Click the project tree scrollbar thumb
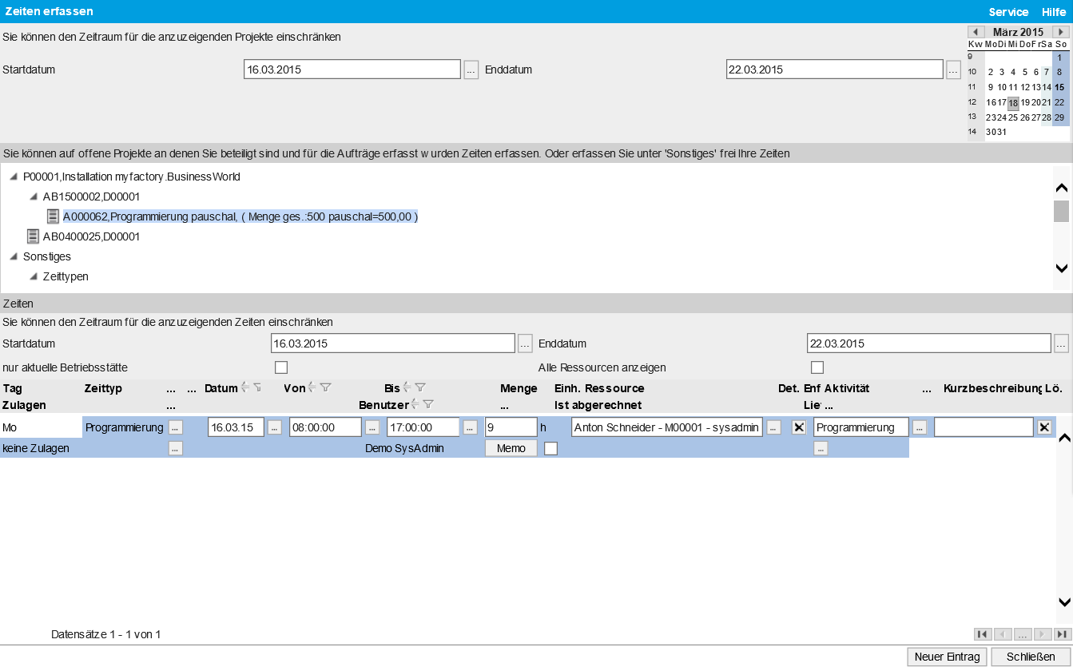The width and height of the screenshot is (1073, 667). click(1061, 212)
